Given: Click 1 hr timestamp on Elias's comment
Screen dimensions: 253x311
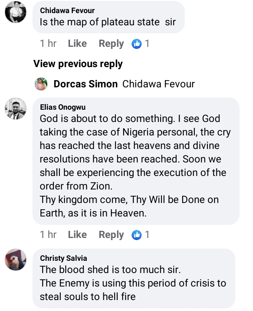Looking at the screenshot, I should pyautogui.click(x=48, y=235).
